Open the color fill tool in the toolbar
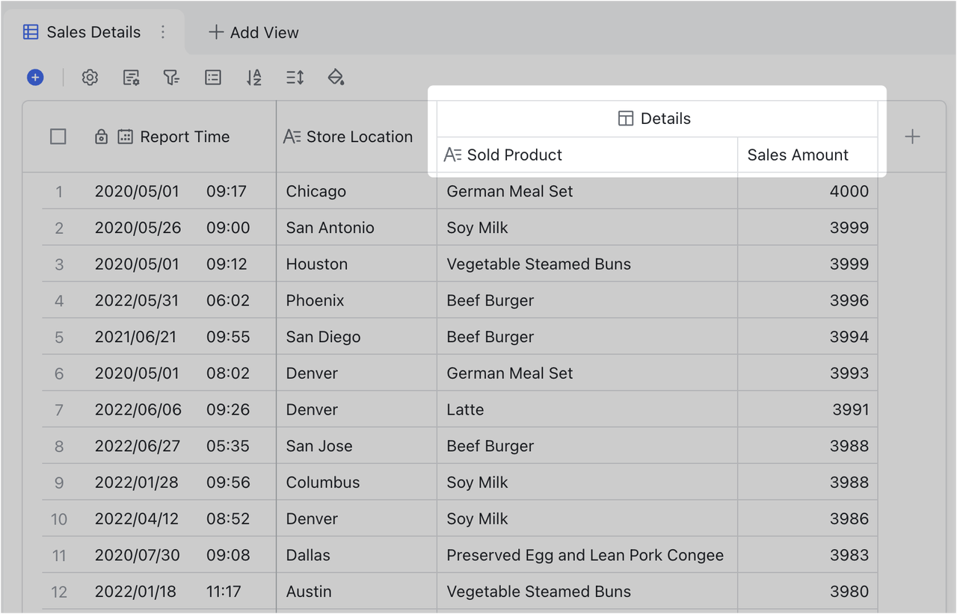The image size is (957, 614). coord(335,77)
